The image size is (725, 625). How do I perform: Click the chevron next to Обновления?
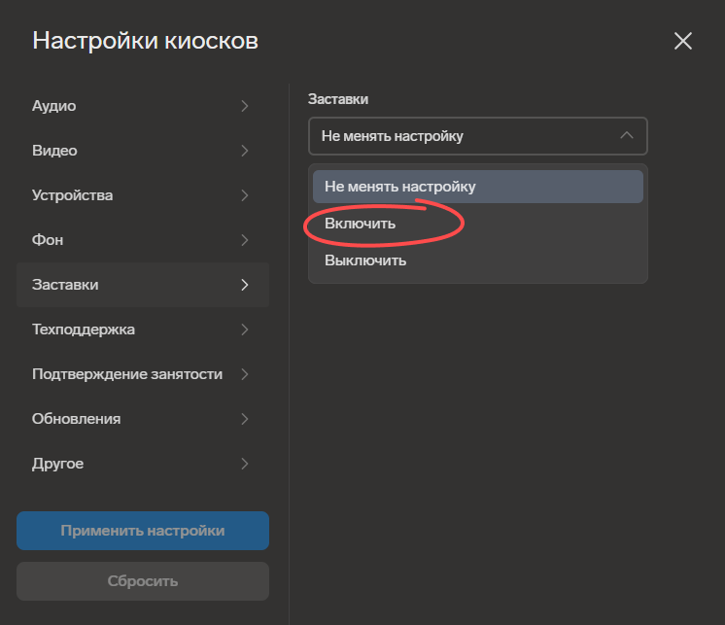(x=245, y=419)
